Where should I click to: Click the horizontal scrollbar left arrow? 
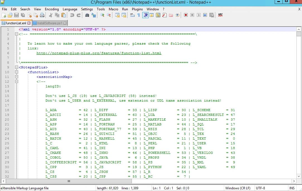pos(3,181)
